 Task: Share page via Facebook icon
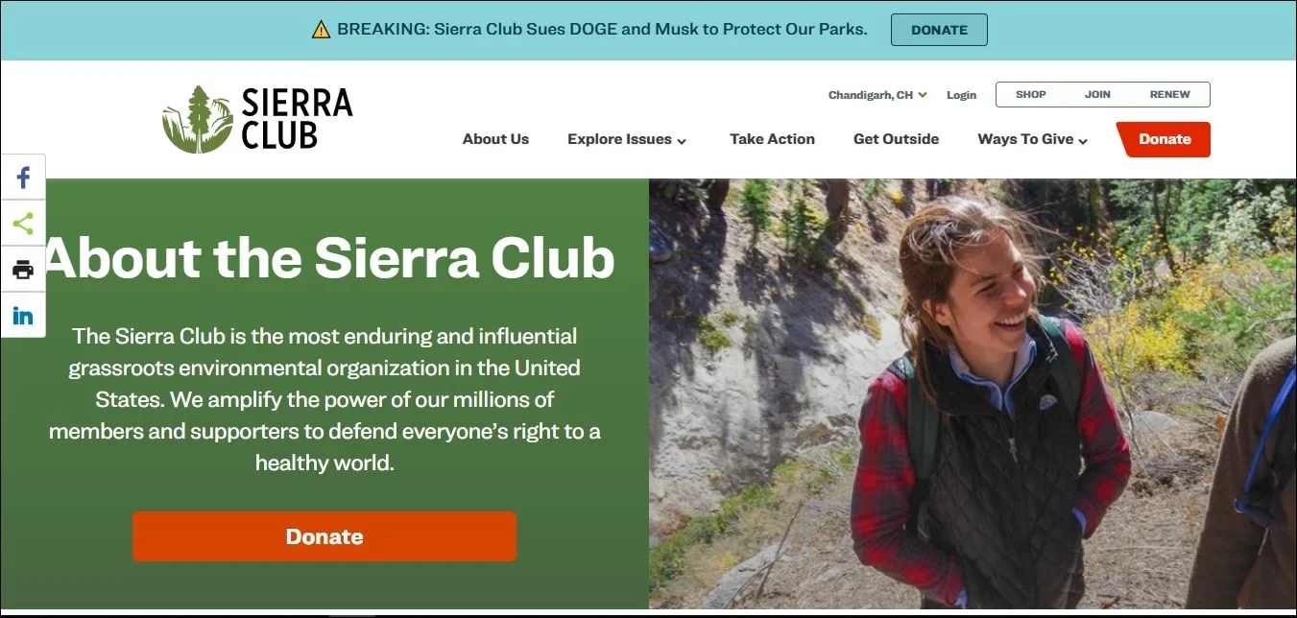[x=23, y=178]
